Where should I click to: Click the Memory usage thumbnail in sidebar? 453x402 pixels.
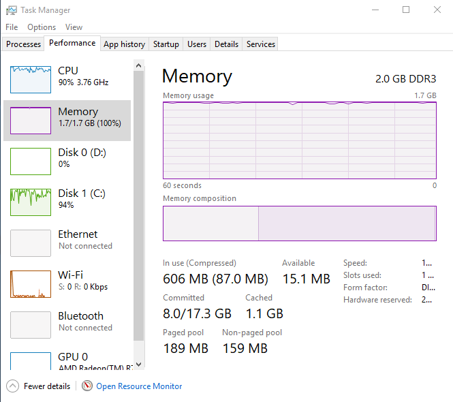click(31, 121)
